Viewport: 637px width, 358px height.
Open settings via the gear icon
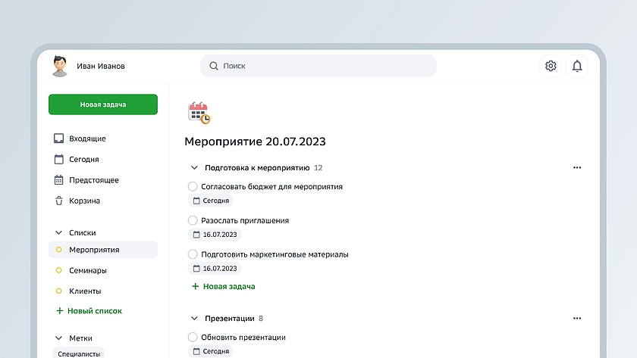[x=551, y=66]
